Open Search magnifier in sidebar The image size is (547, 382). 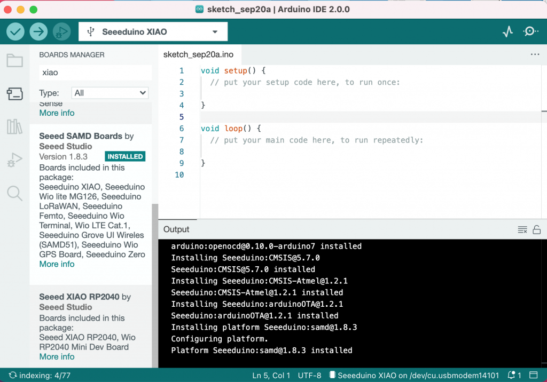click(x=14, y=193)
